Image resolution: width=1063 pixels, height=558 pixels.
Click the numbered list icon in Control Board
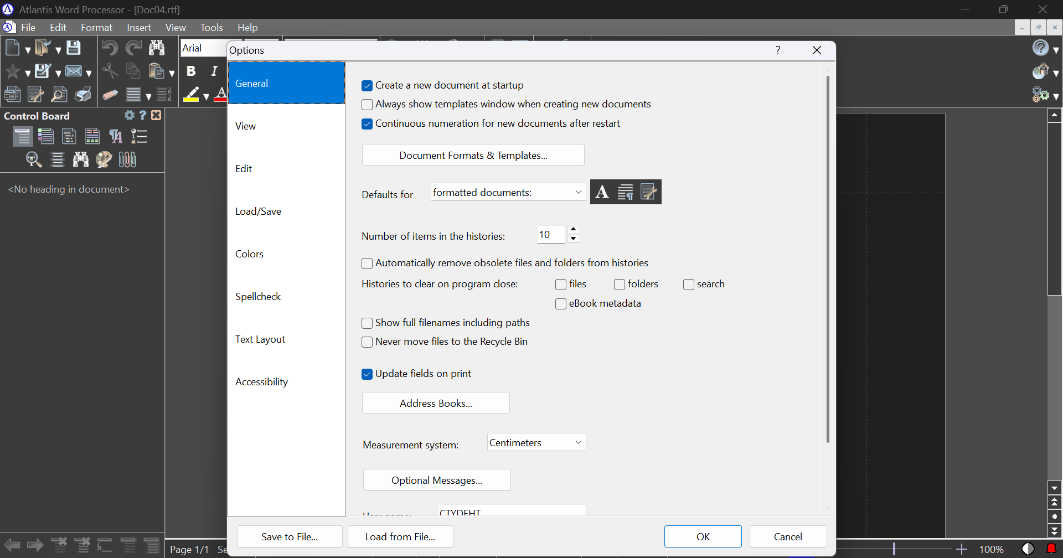(139, 136)
